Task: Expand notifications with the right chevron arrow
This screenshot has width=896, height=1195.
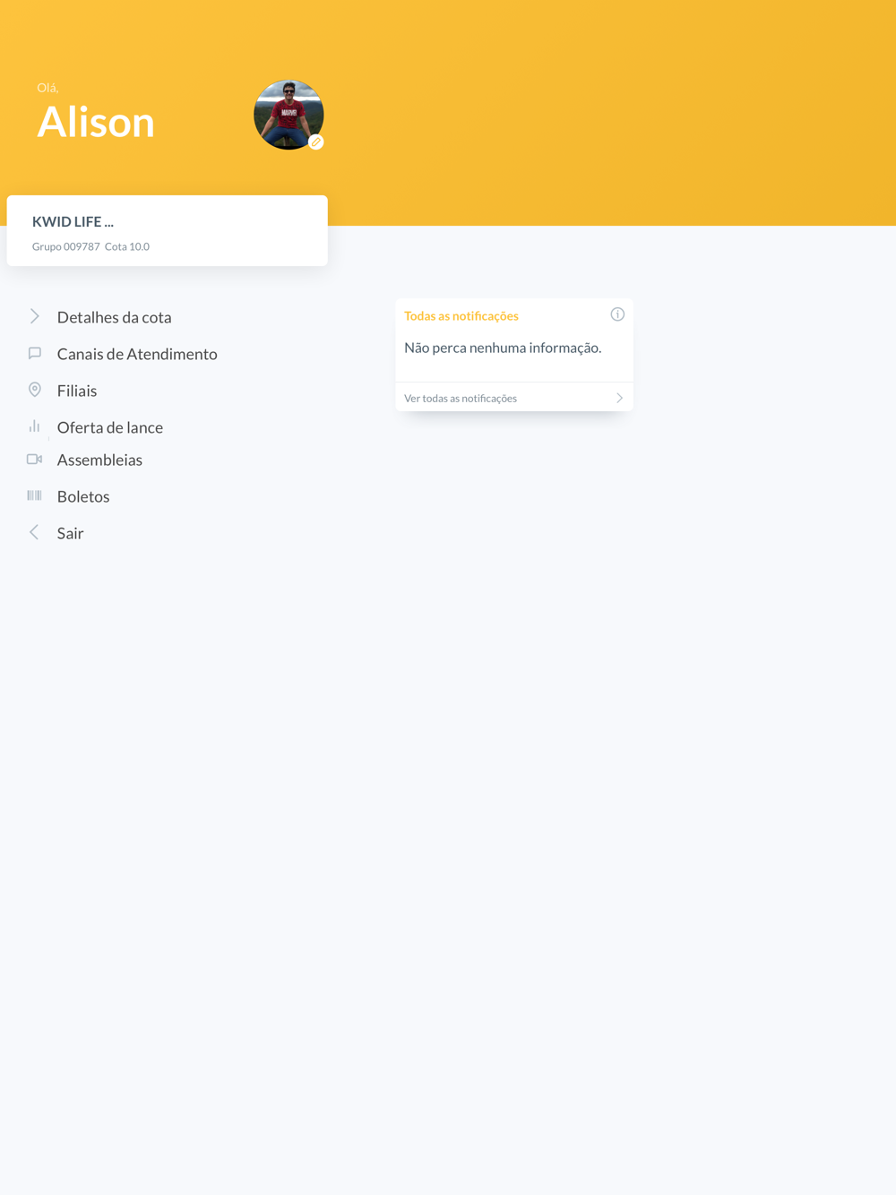Action: [x=619, y=398]
